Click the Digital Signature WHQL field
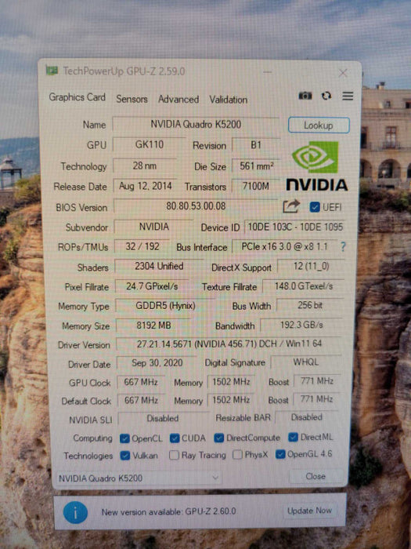411x549 pixels. click(x=306, y=362)
